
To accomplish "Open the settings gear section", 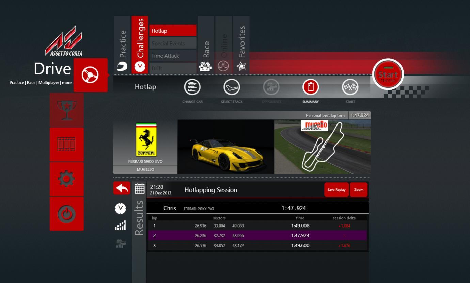I will click(67, 179).
